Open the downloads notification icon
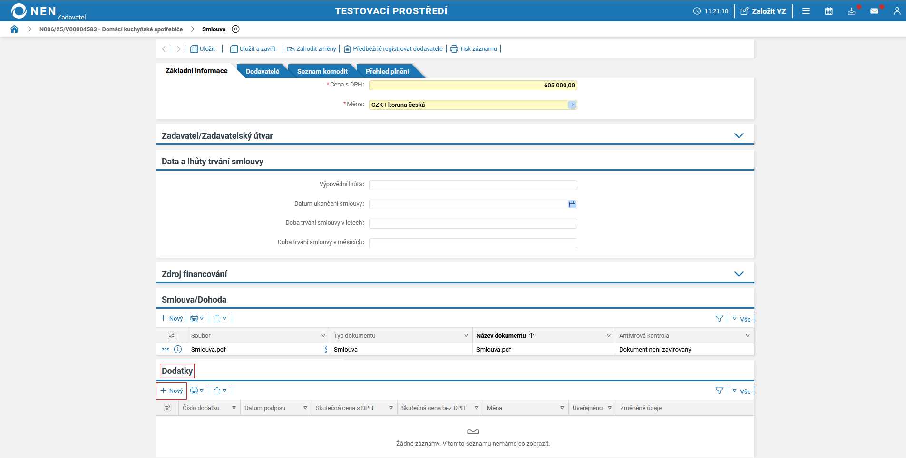This screenshot has width=906, height=458. (851, 11)
